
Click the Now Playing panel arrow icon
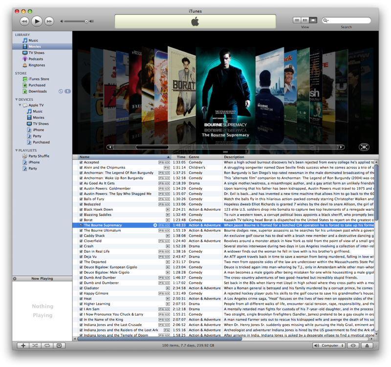point(15,279)
